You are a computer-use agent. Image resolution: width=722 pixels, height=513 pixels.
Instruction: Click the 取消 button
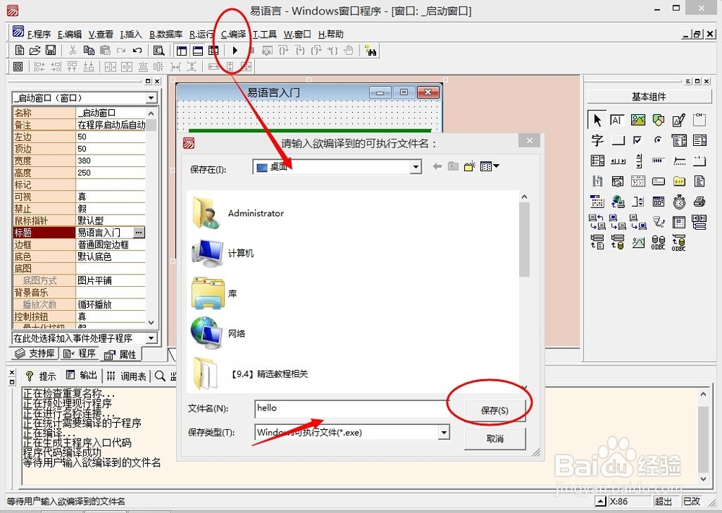(495, 439)
